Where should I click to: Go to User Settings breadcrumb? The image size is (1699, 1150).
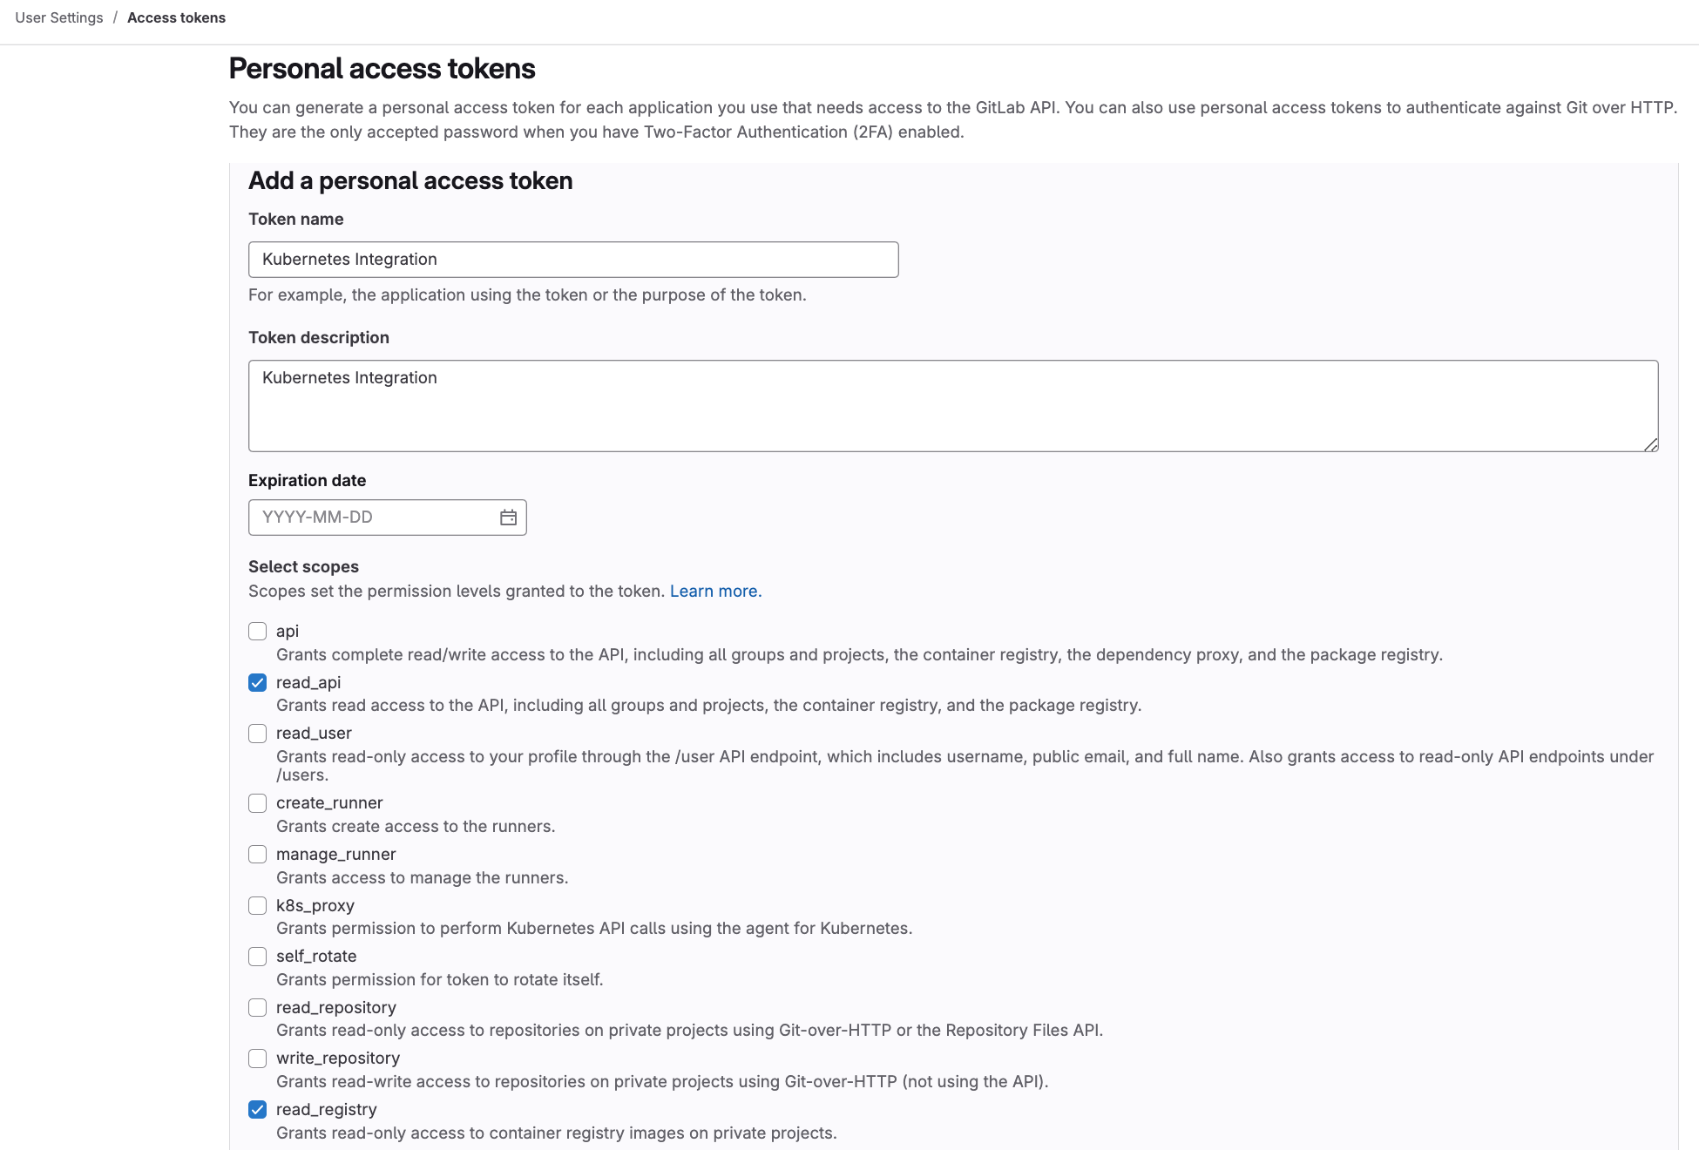(x=59, y=17)
